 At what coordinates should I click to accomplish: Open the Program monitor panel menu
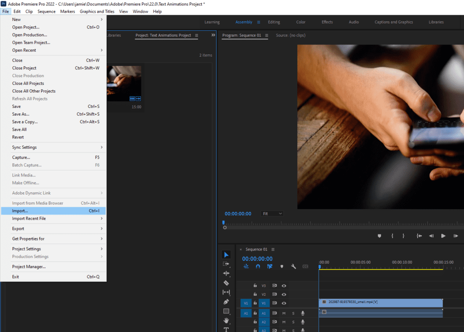tap(266, 35)
